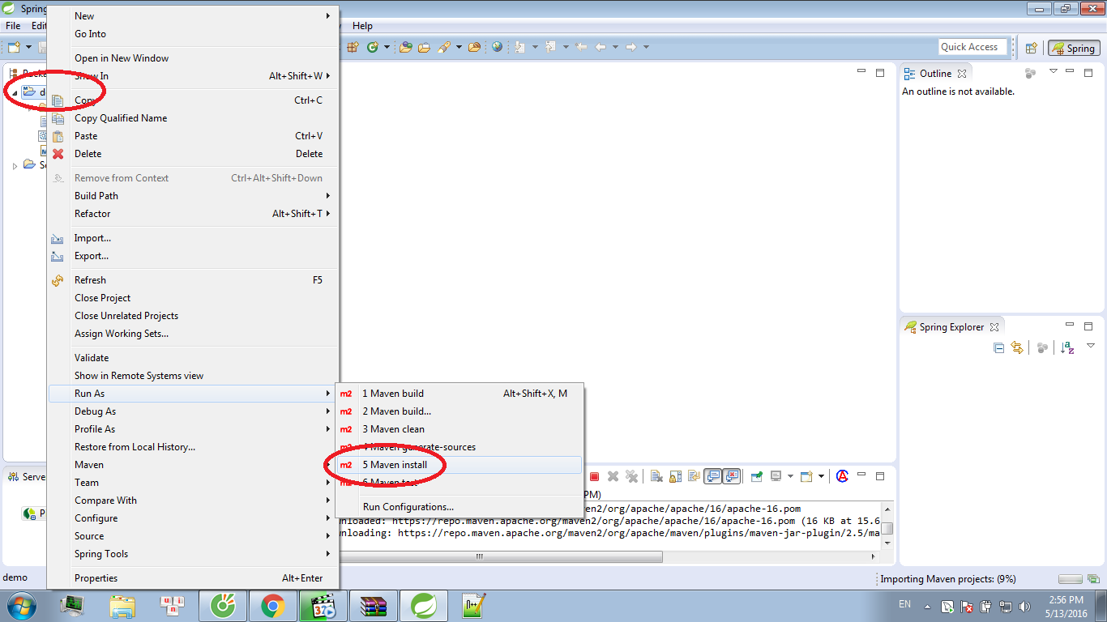Click the Search flashlight icon in the toolbar

click(446, 47)
